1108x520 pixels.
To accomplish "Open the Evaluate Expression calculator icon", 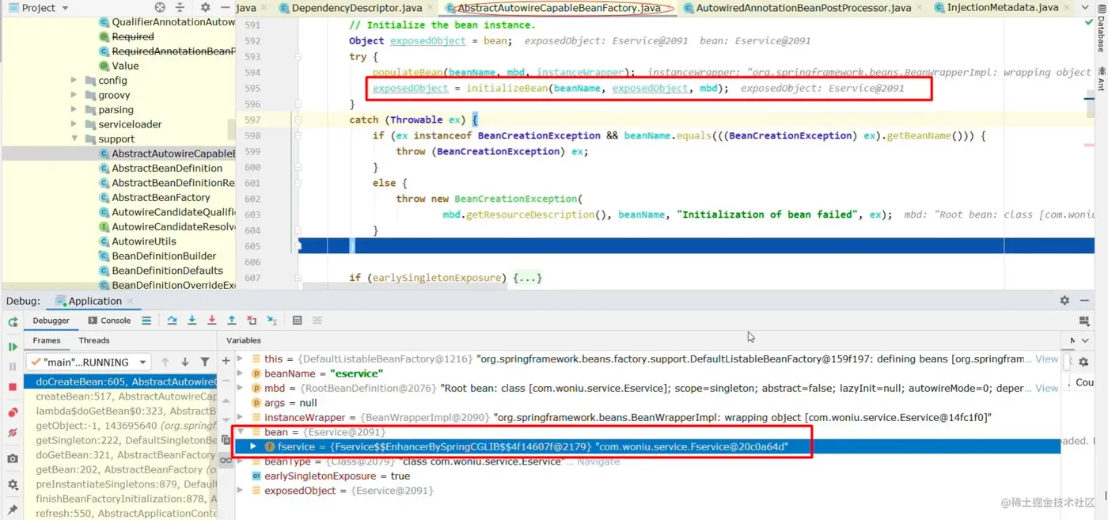I will (x=297, y=321).
